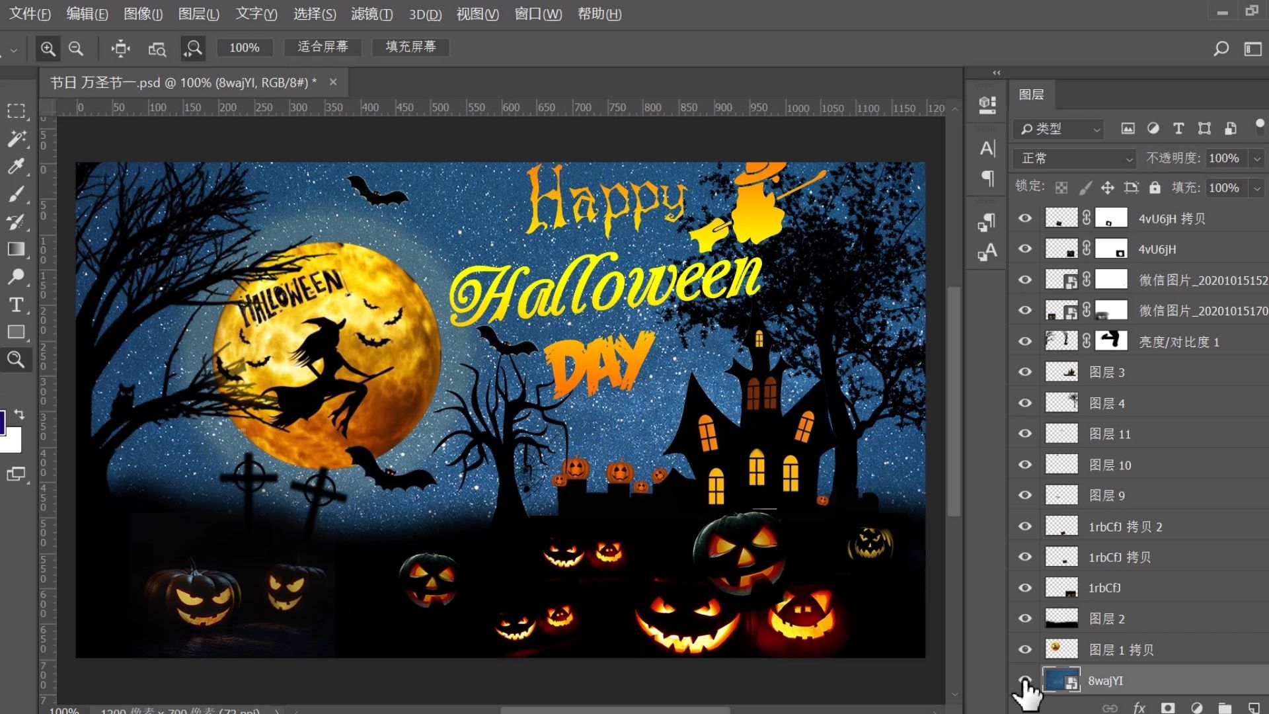Viewport: 1269px width, 714px height.
Task: Click the 适合屏幕 button
Action: tap(323, 47)
